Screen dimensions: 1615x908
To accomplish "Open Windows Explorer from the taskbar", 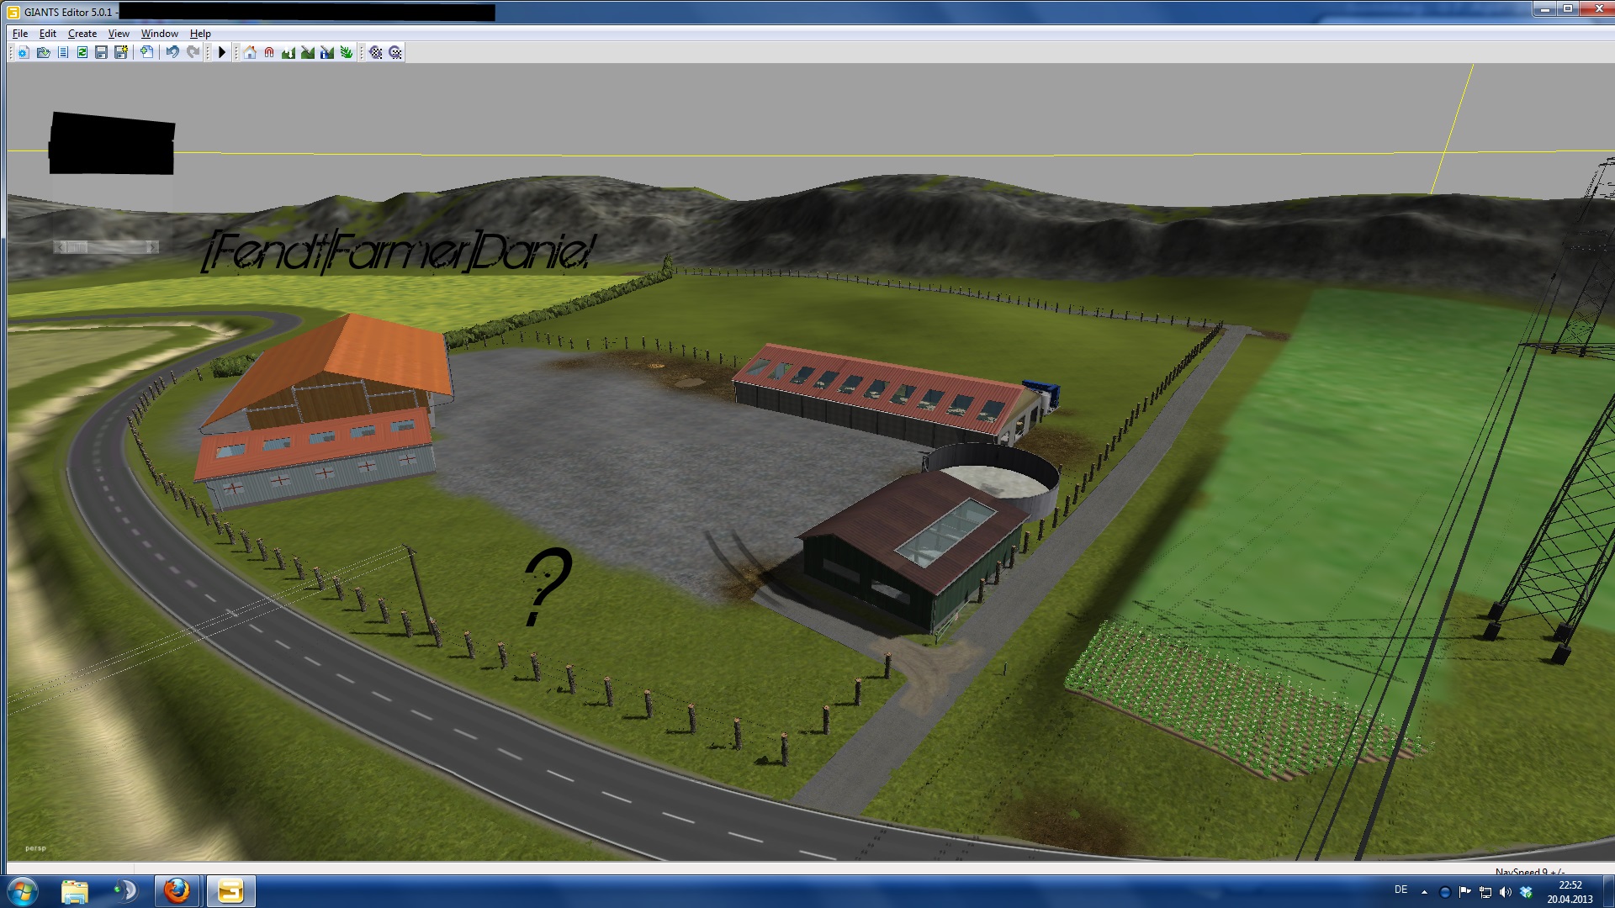I will (x=75, y=891).
